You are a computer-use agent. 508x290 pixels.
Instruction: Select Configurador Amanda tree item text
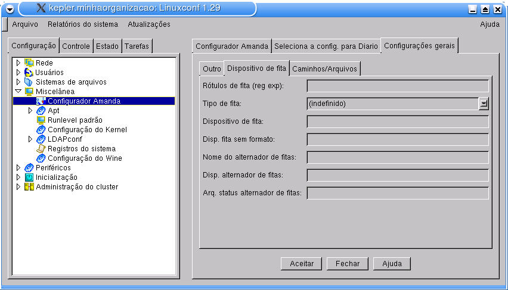point(84,101)
